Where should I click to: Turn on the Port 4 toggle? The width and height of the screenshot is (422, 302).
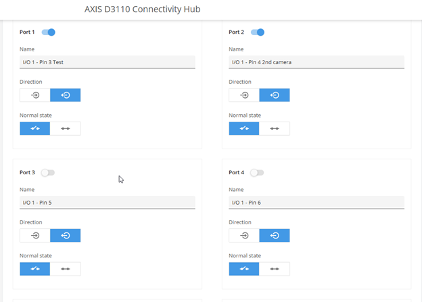pos(257,173)
